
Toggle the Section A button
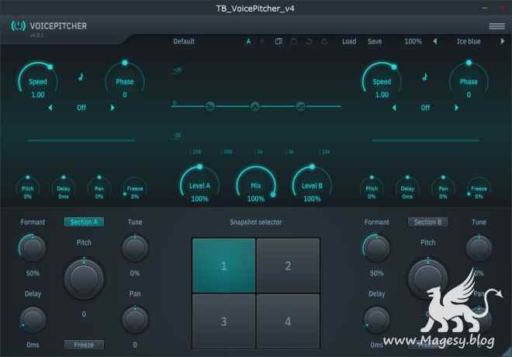pyautogui.click(x=83, y=222)
